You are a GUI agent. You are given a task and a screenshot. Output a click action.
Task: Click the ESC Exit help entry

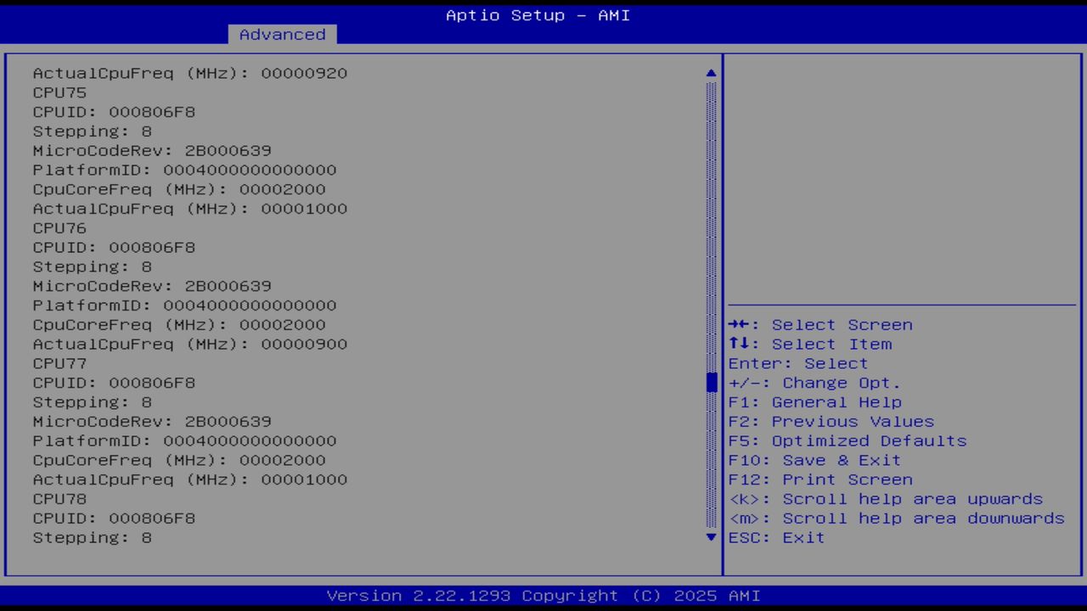pyautogui.click(x=775, y=537)
